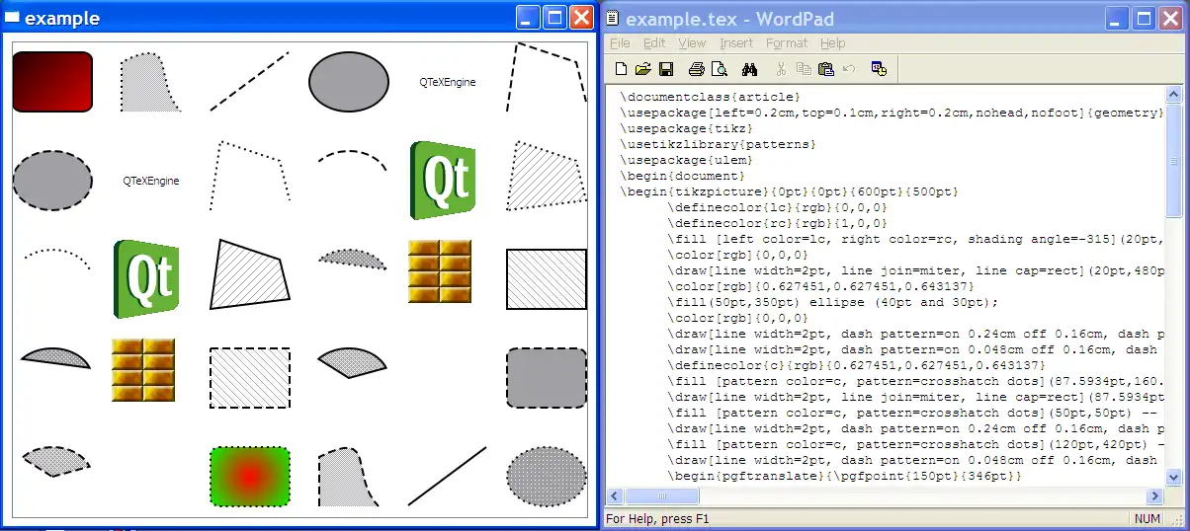Click the hatched rectangle with solid outline
The image size is (1190, 531).
click(547, 279)
